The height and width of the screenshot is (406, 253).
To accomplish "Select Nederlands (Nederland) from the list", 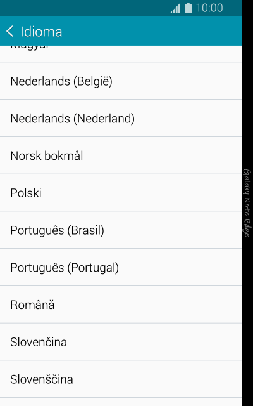I will tap(121, 118).
